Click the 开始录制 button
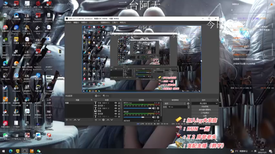This screenshot has width=275, height=154. [205, 106]
